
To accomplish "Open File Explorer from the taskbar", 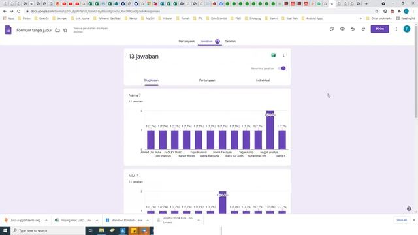I will pyautogui.click(x=102, y=230).
